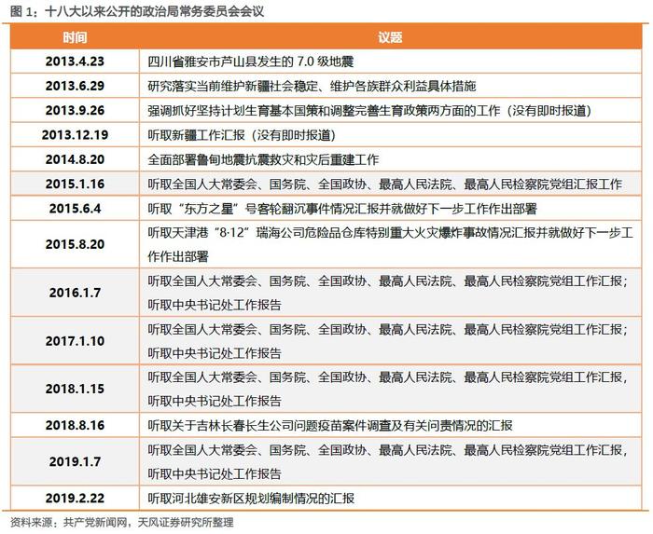Click 听取中央书记处工作报告 in the 2017.1.10 row
Image resolution: width=653 pixels, height=534 pixels.
tap(215, 353)
